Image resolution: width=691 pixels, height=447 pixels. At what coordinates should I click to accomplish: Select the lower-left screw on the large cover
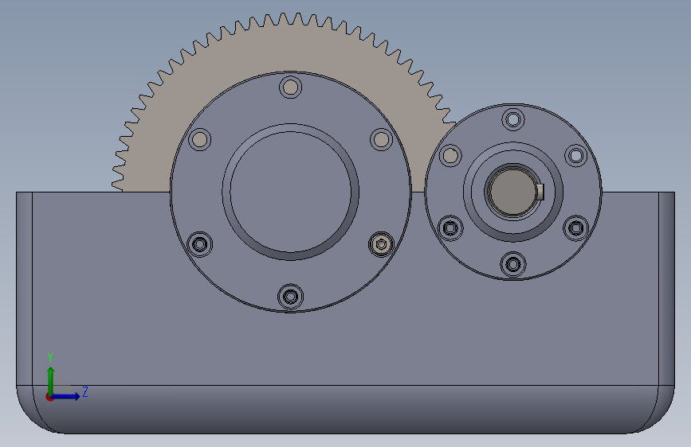[x=199, y=244]
